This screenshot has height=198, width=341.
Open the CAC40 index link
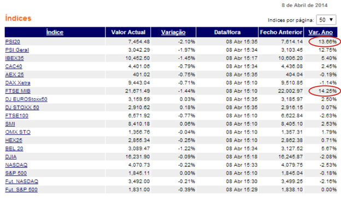click(14, 67)
